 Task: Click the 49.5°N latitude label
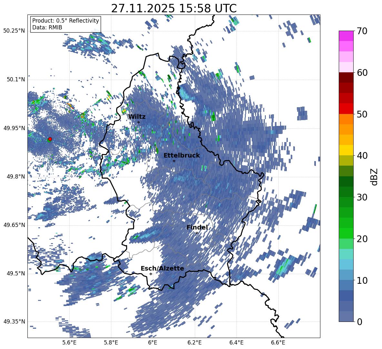point(16,273)
